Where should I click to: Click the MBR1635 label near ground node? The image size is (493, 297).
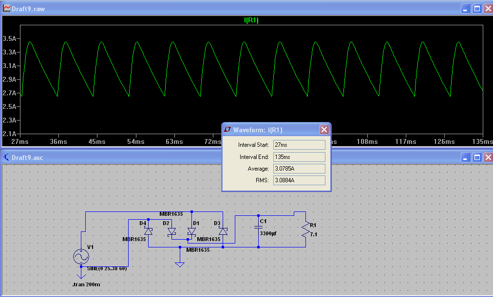click(198, 250)
